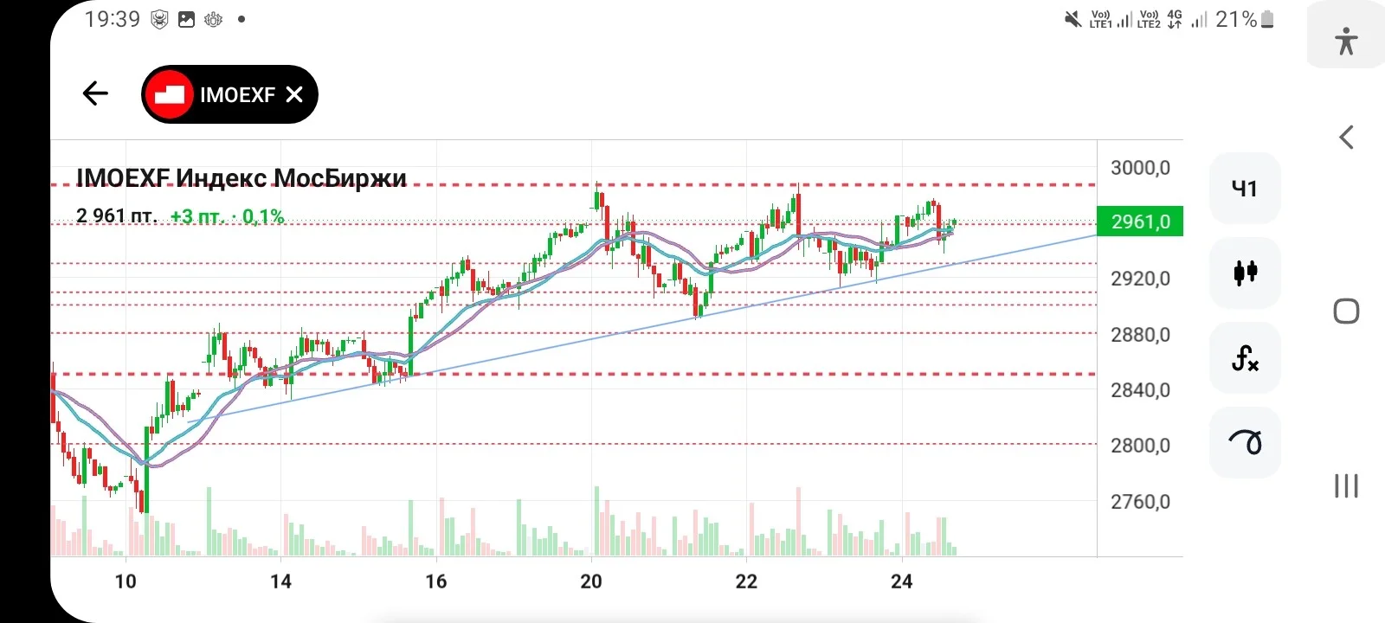This screenshot has width=1385, height=623.
Task: Tap the 2920,0 price axis label
Action: (1140, 279)
